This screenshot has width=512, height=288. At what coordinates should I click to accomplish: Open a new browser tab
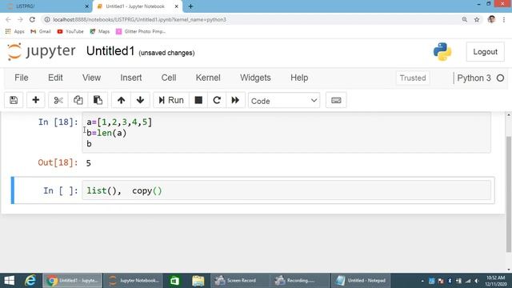pyautogui.click(x=190, y=6)
